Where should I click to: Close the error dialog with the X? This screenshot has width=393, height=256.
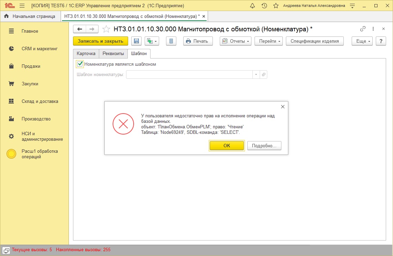[x=283, y=107]
